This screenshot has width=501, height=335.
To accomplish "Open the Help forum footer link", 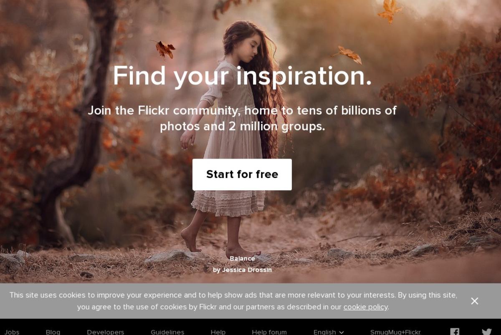I will coord(269,332).
